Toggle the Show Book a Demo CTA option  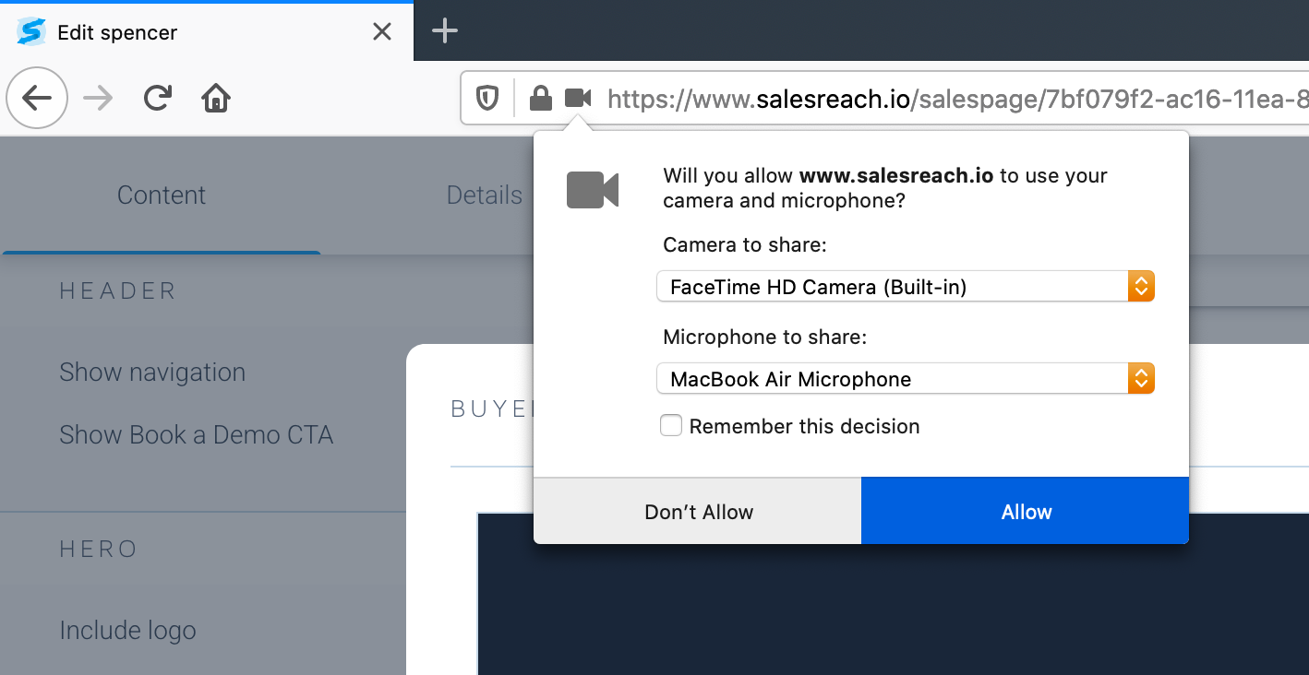click(197, 434)
